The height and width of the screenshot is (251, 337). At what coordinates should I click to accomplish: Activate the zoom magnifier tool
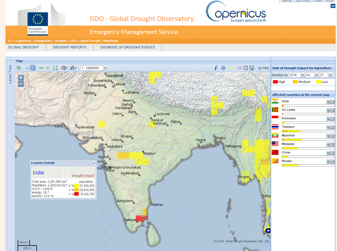pos(27,67)
